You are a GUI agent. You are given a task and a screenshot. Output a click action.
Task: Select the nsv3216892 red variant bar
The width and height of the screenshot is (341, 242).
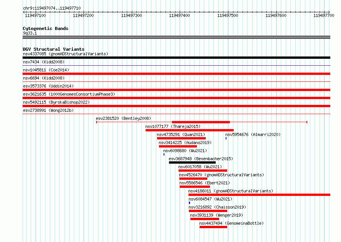(208, 211)
